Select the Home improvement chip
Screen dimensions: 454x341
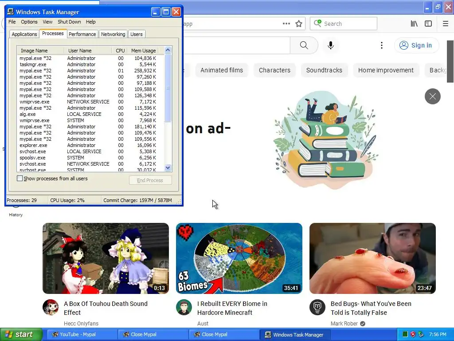386,70
